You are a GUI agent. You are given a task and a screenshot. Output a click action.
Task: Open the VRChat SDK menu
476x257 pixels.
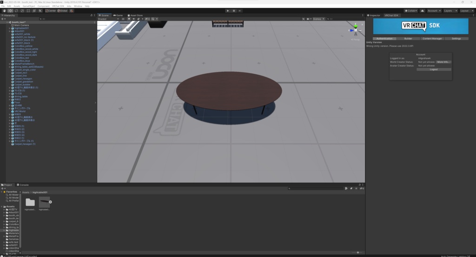(58, 6)
